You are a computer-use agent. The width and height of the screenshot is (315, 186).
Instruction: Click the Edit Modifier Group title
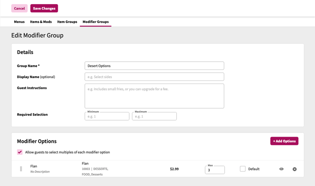pyautogui.click(x=38, y=35)
